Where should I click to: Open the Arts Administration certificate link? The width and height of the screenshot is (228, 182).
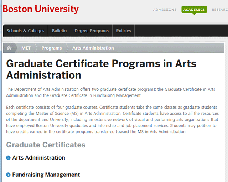point(38,158)
